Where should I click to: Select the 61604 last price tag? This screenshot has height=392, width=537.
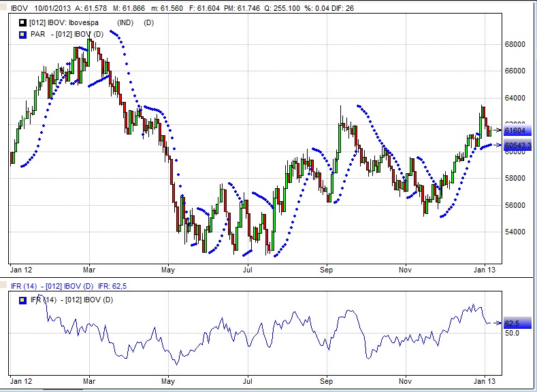[x=517, y=130]
